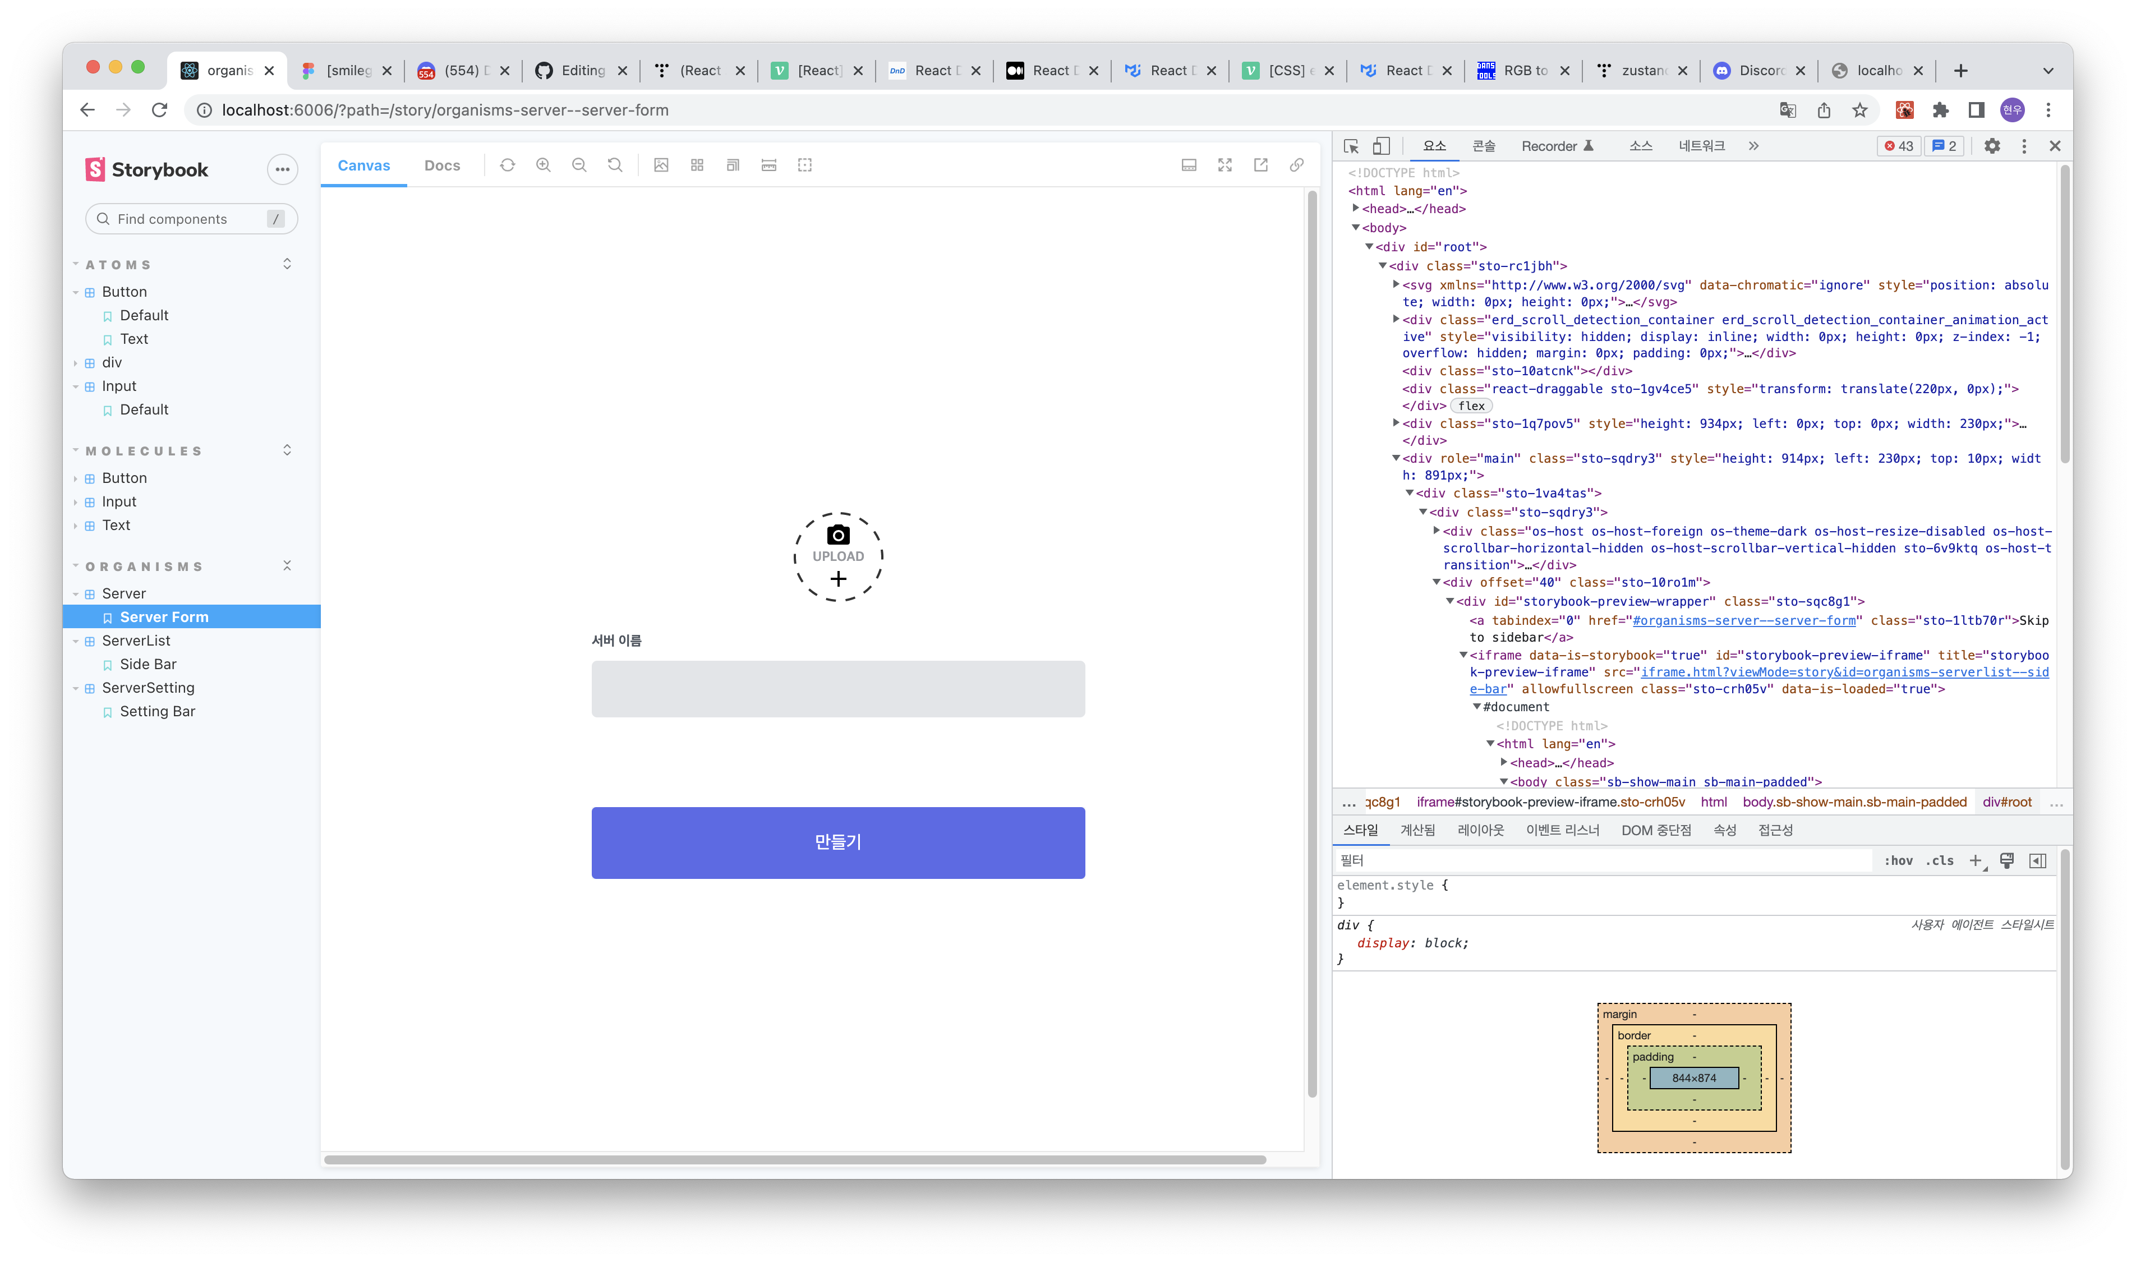Screen dimensions: 2136x1262
Task: Reset the canvas zoom level
Action: (615, 165)
